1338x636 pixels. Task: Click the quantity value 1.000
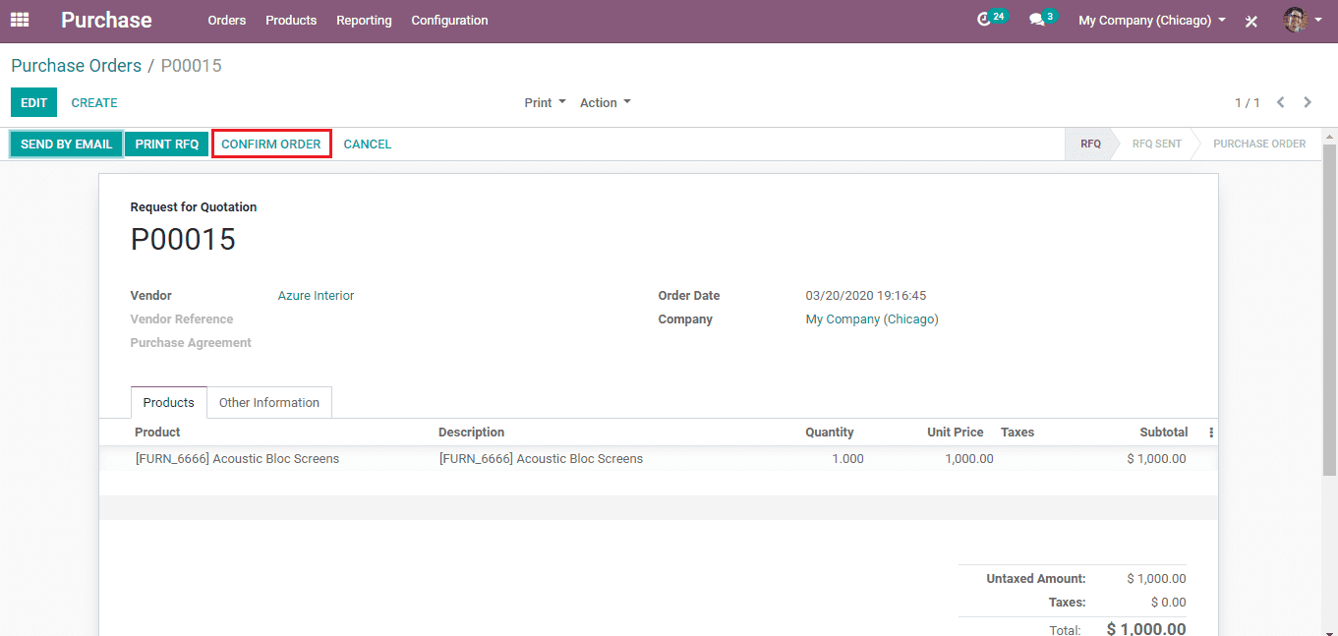click(x=847, y=458)
